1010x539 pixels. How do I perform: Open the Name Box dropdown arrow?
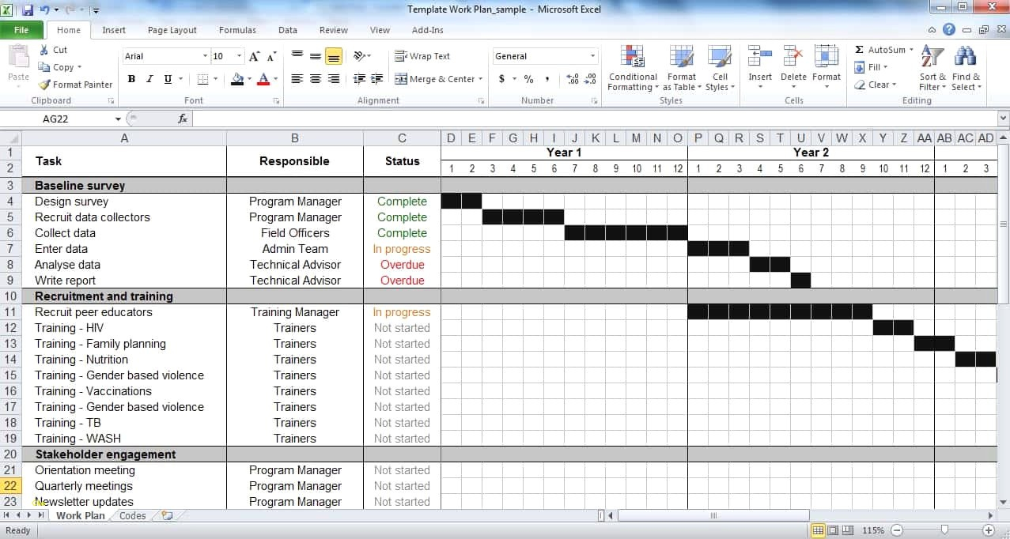pyautogui.click(x=118, y=119)
